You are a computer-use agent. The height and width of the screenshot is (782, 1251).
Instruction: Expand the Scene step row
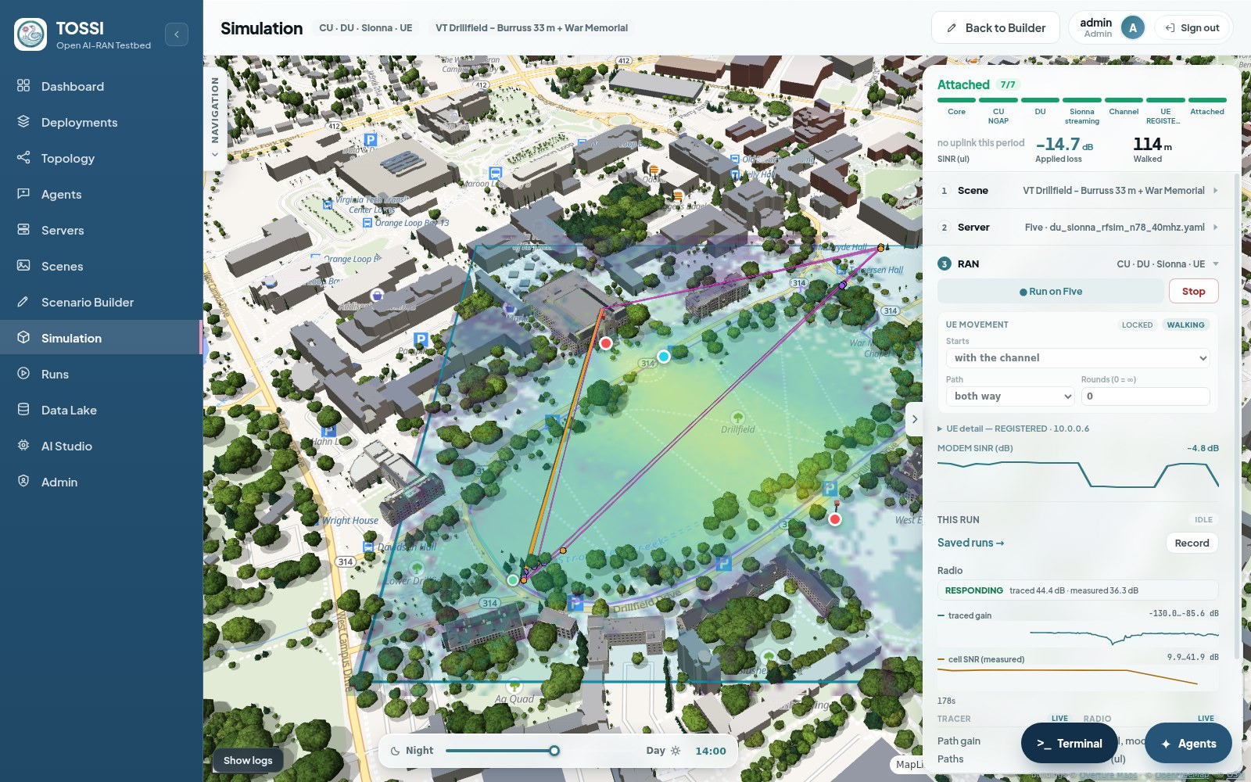pos(1079,191)
